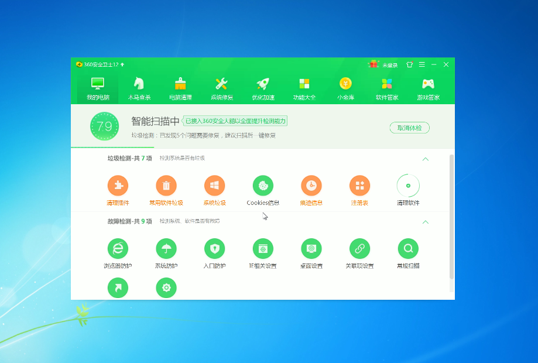Click the 检测系统、软件是否有故障 description text
This screenshot has width=538, height=363.
[190, 221]
